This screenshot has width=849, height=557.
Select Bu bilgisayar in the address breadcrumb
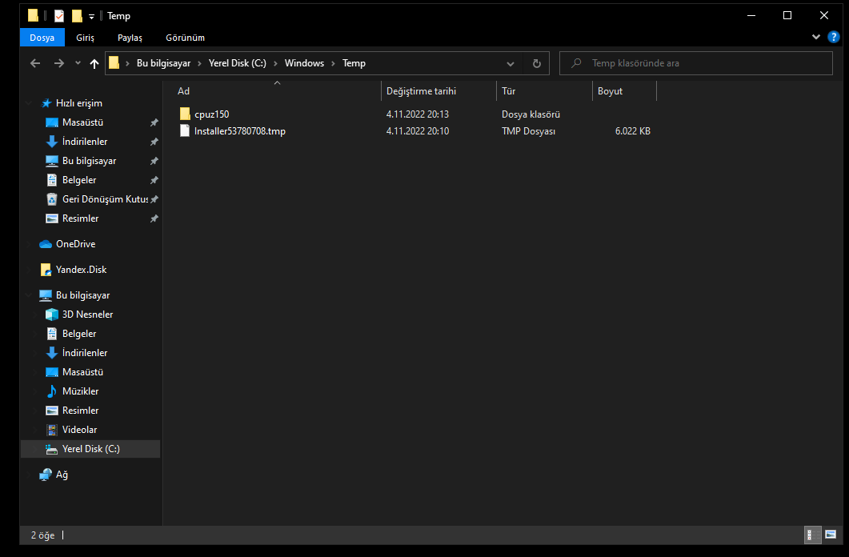point(163,63)
